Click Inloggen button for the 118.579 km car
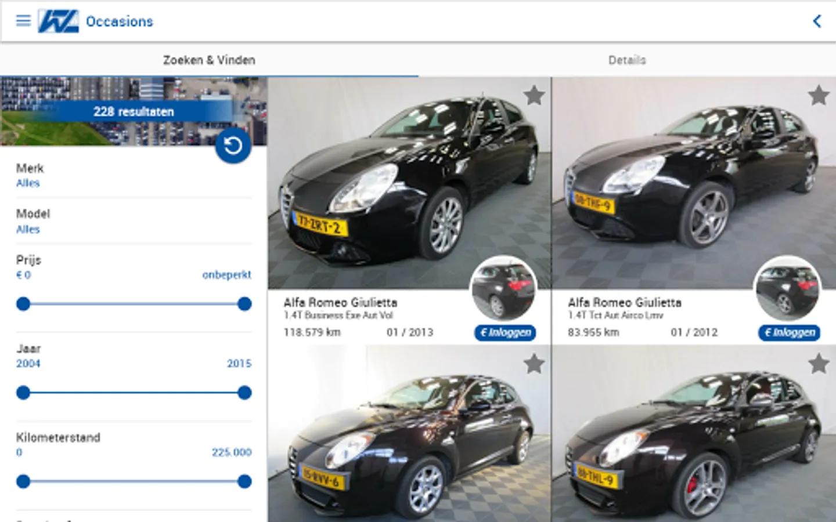 pyautogui.click(x=505, y=332)
